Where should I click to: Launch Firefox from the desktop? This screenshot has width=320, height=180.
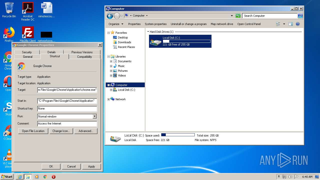[x=9, y=34]
